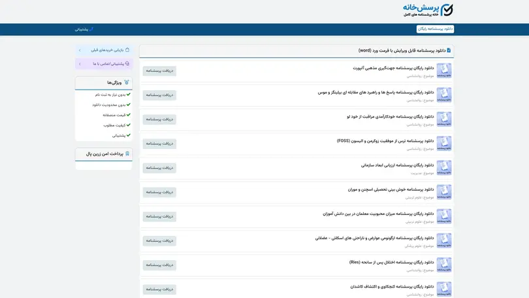
Task: Open دانلود پرسشنامه رایگان menu item
Action: [435, 29]
